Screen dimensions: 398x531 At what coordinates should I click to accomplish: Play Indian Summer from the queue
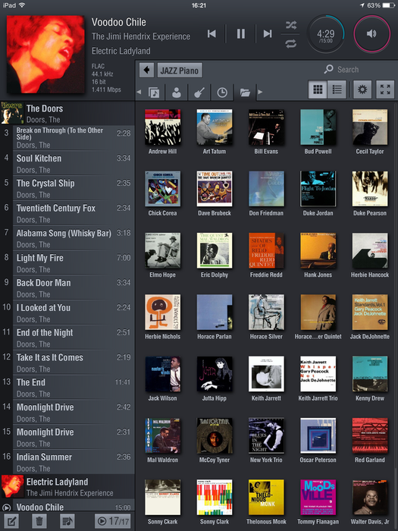(x=67, y=462)
